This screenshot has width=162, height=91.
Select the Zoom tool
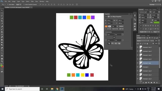pyautogui.click(x=2, y=61)
